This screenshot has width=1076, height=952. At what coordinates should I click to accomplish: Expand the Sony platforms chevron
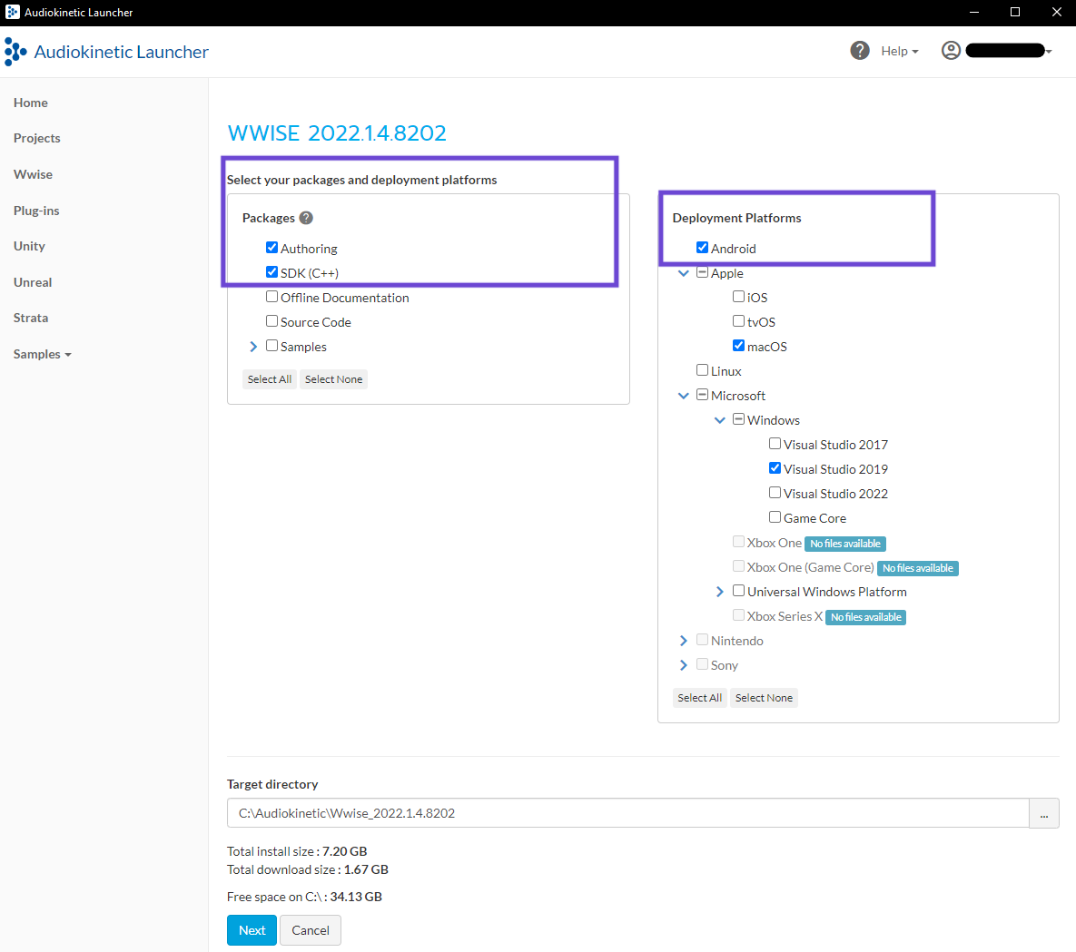click(x=683, y=664)
